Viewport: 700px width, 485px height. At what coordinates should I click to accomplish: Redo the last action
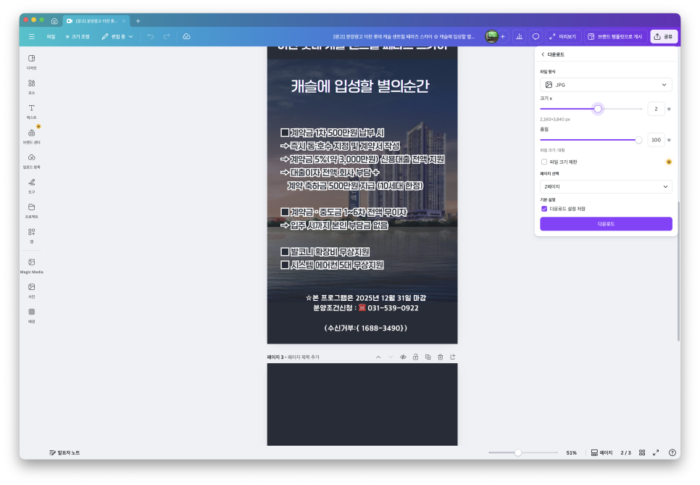[x=167, y=37]
